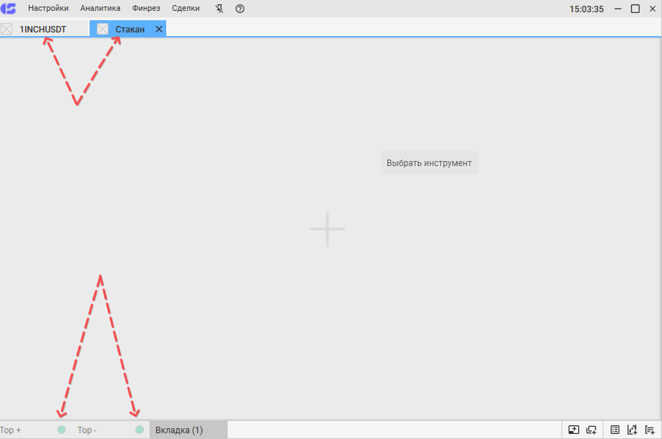Click the add new window icon

click(x=591, y=430)
